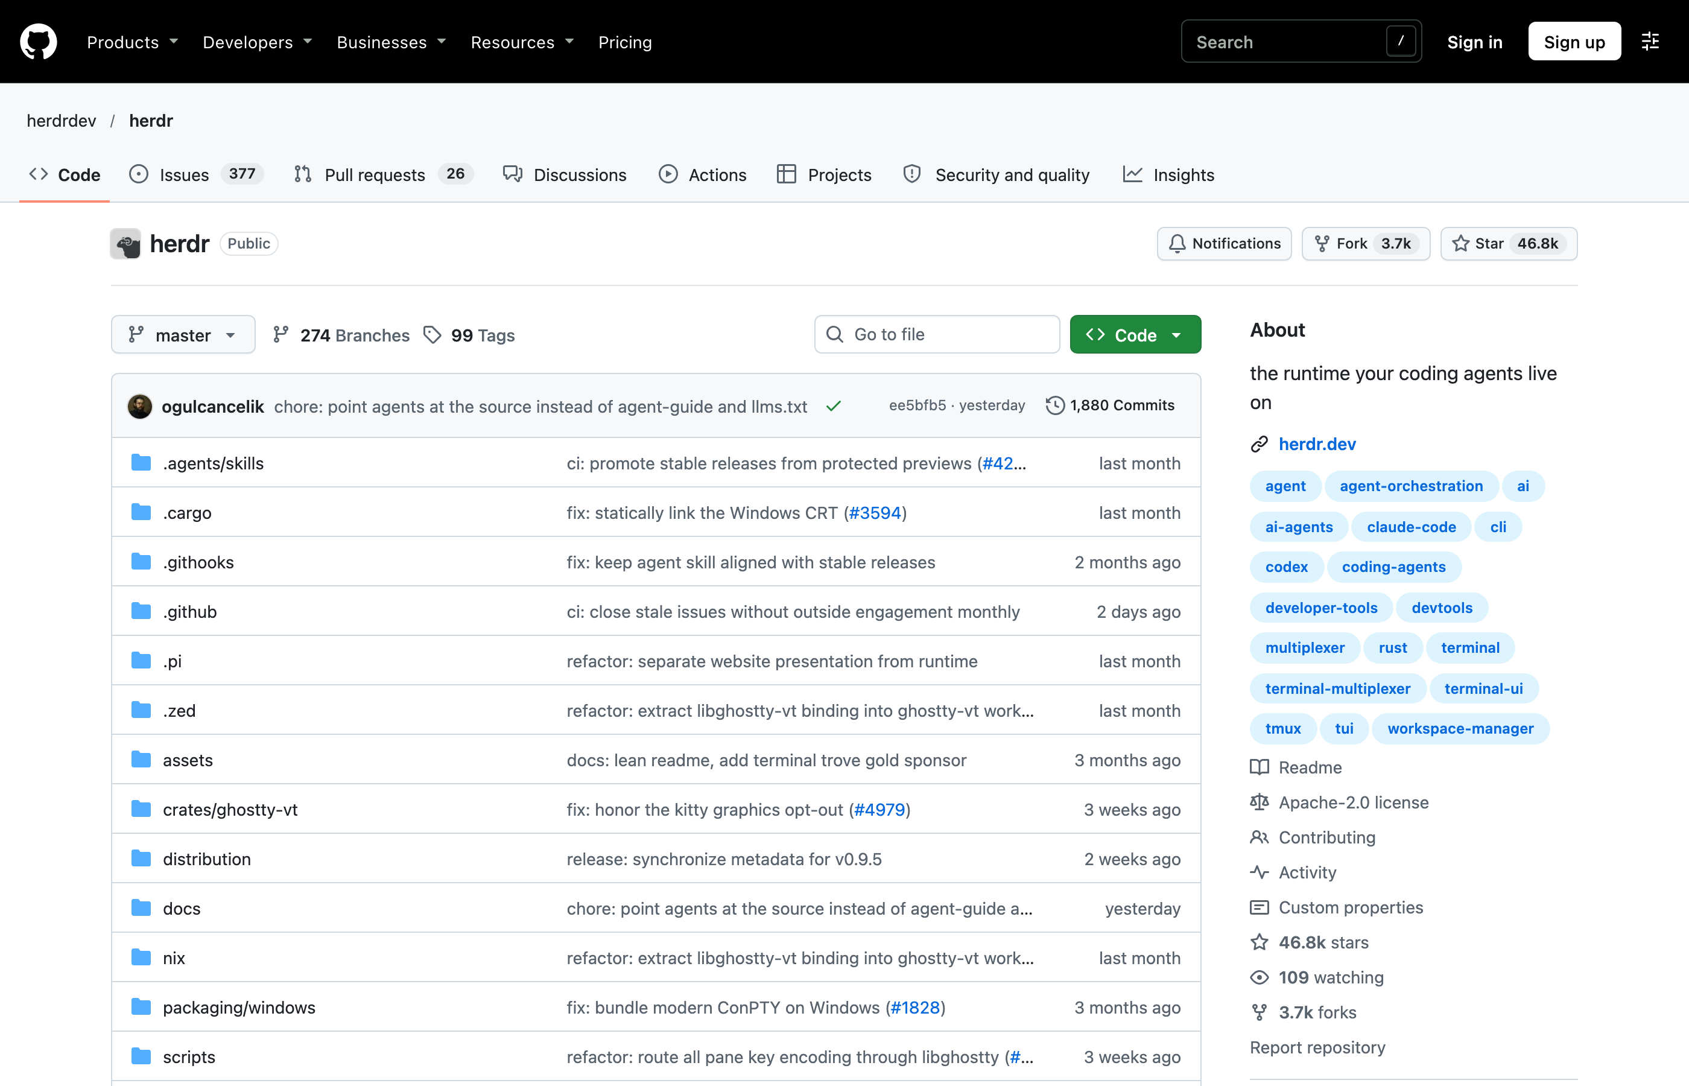This screenshot has width=1689, height=1086.
Task: View the green commit status checkmark
Action: pos(833,406)
